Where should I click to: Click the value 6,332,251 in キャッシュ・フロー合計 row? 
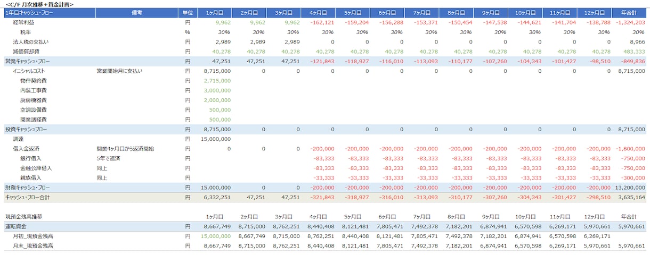217,197
